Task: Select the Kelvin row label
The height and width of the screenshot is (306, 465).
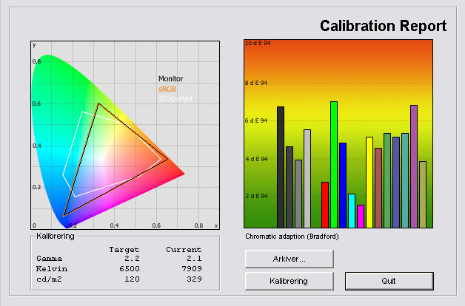Action: (x=52, y=269)
